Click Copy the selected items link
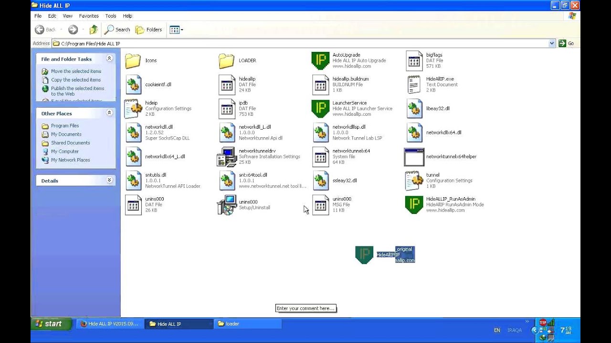 tap(76, 80)
